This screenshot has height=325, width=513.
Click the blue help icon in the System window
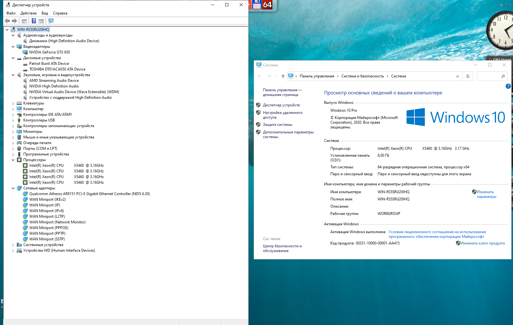click(508, 86)
